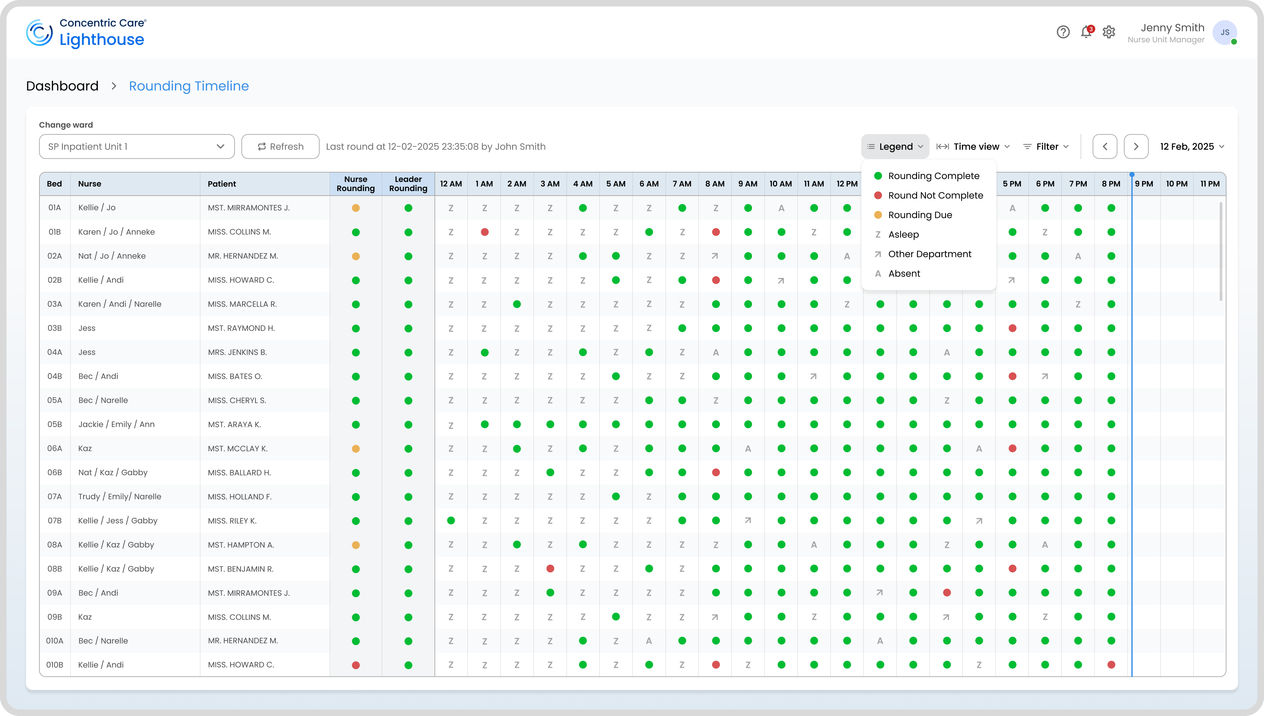Open the help question mark icon
The height and width of the screenshot is (716, 1264).
coord(1063,33)
